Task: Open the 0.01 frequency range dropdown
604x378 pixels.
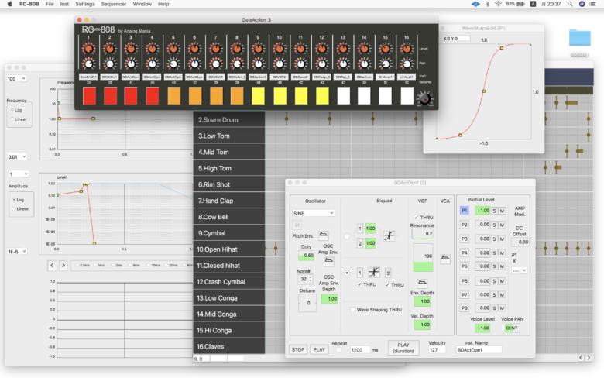Action: coord(17,156)
